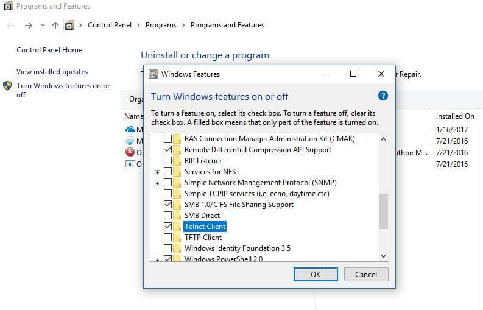The image size is (483, 310).
Task: Click the red X program icon in list
Action: pos(130,152)
